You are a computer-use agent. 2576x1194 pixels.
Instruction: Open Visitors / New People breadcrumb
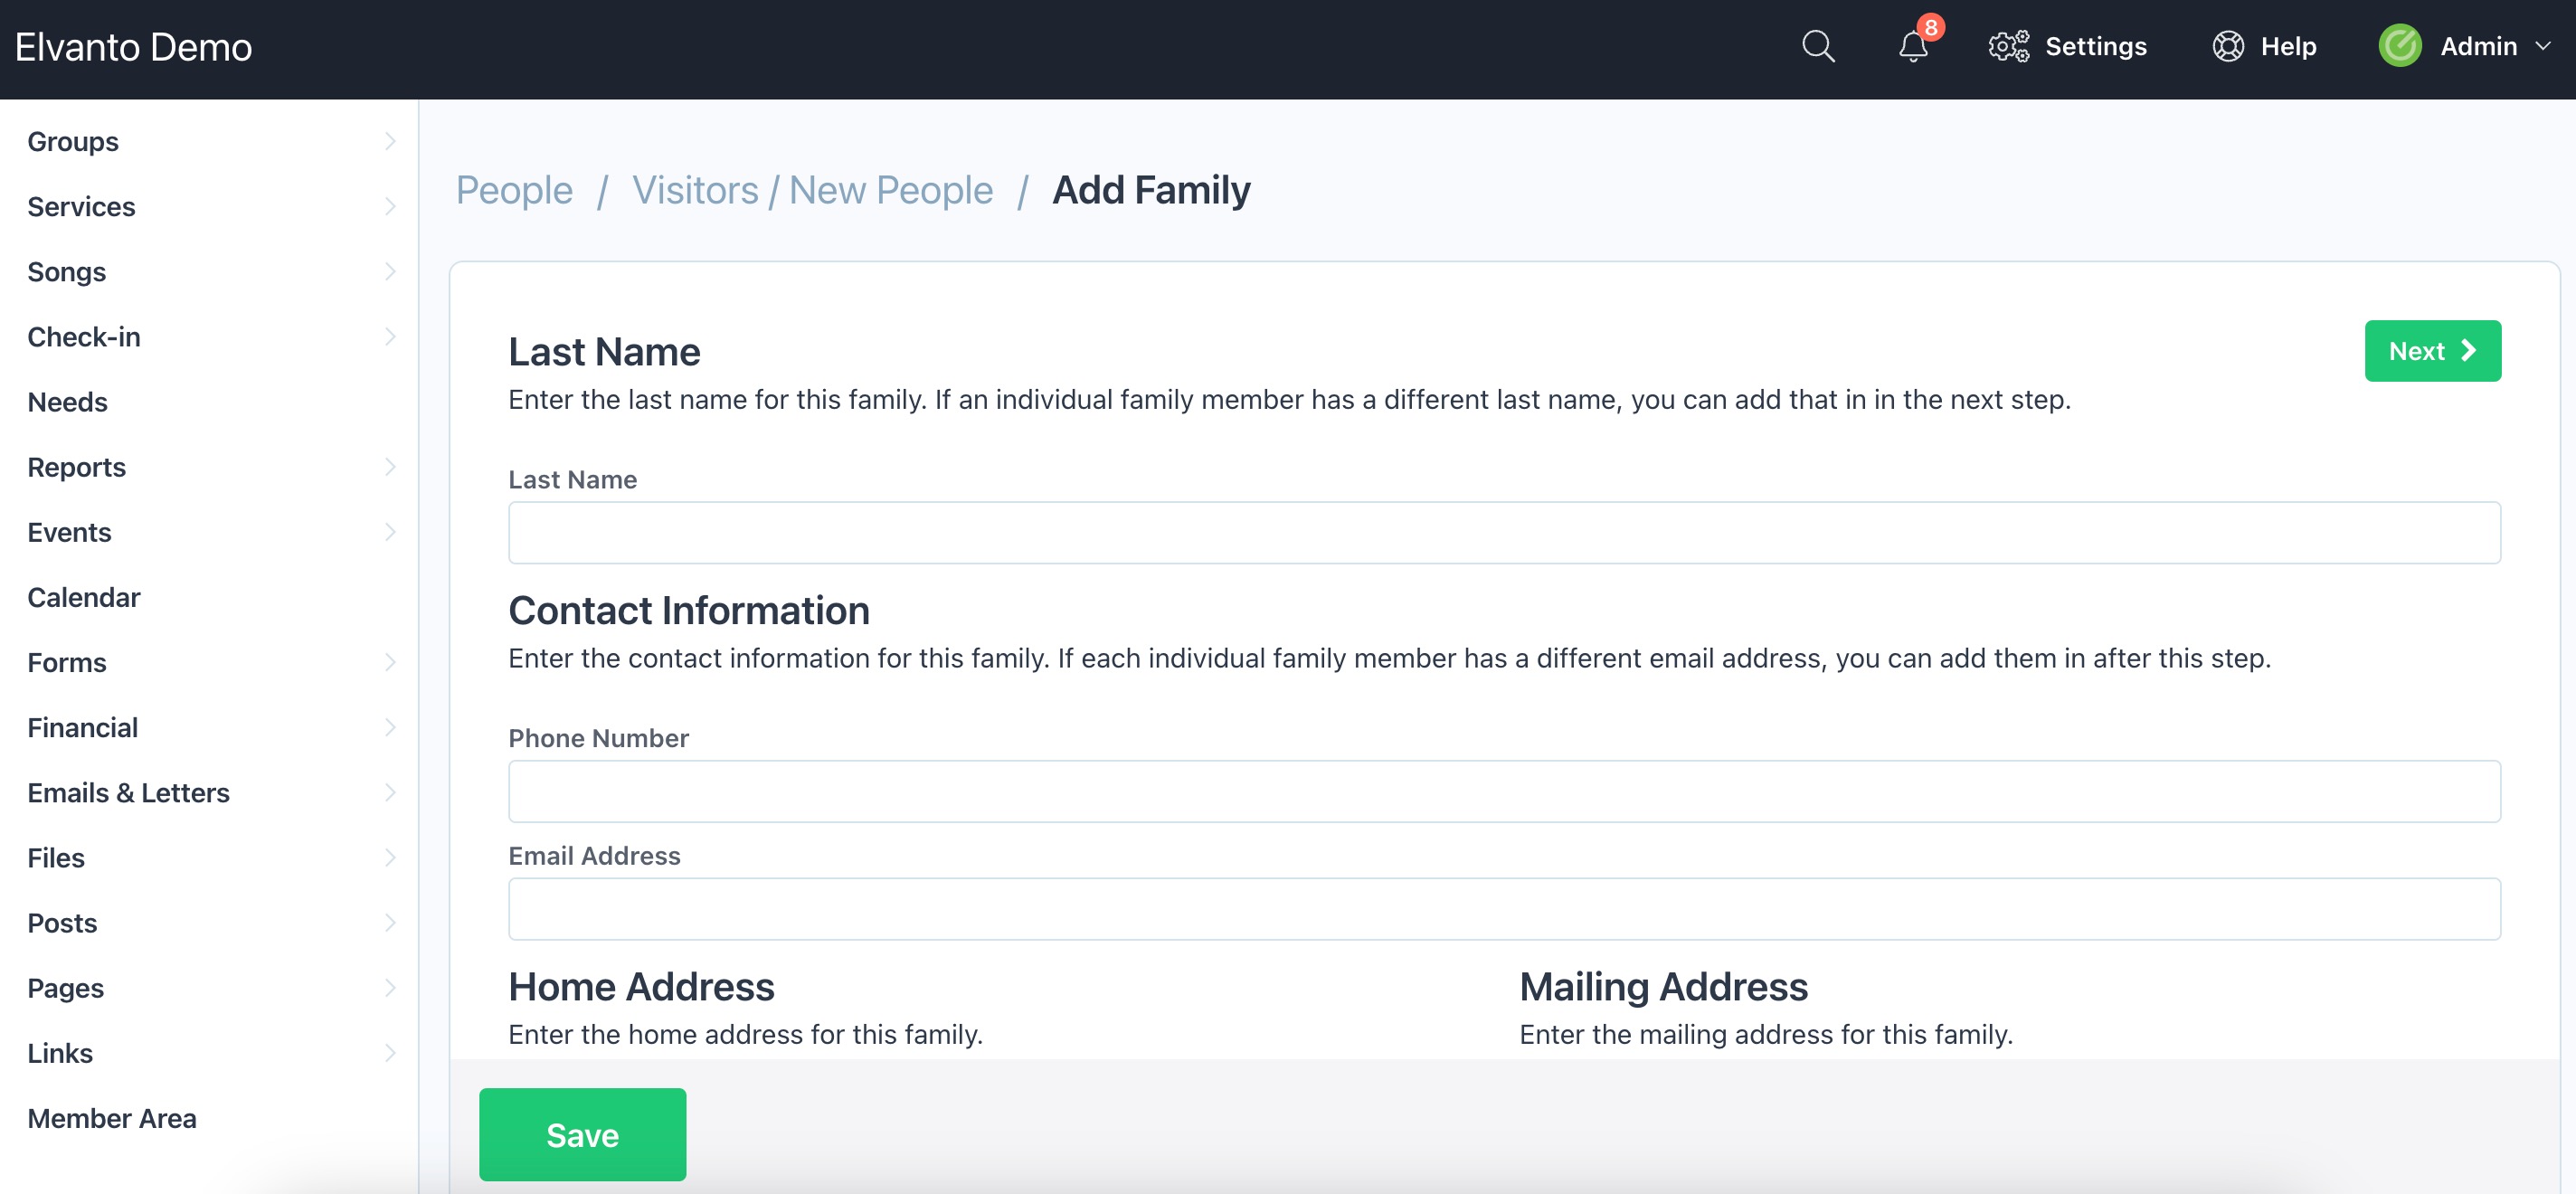coord(812,190)
